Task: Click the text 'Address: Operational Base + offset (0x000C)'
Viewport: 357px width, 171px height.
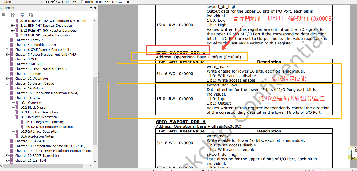Action: [x=198, y=126]
